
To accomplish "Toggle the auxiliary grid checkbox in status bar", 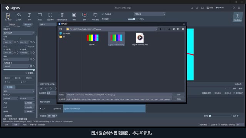I will pyautogui.click(x=219, y=125).
